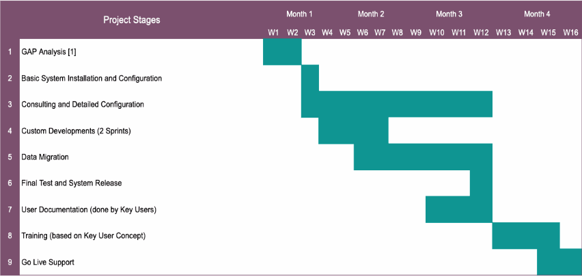Select Training (based on Key User Concept)
582x277 pixels.
[x=83, y=236]
